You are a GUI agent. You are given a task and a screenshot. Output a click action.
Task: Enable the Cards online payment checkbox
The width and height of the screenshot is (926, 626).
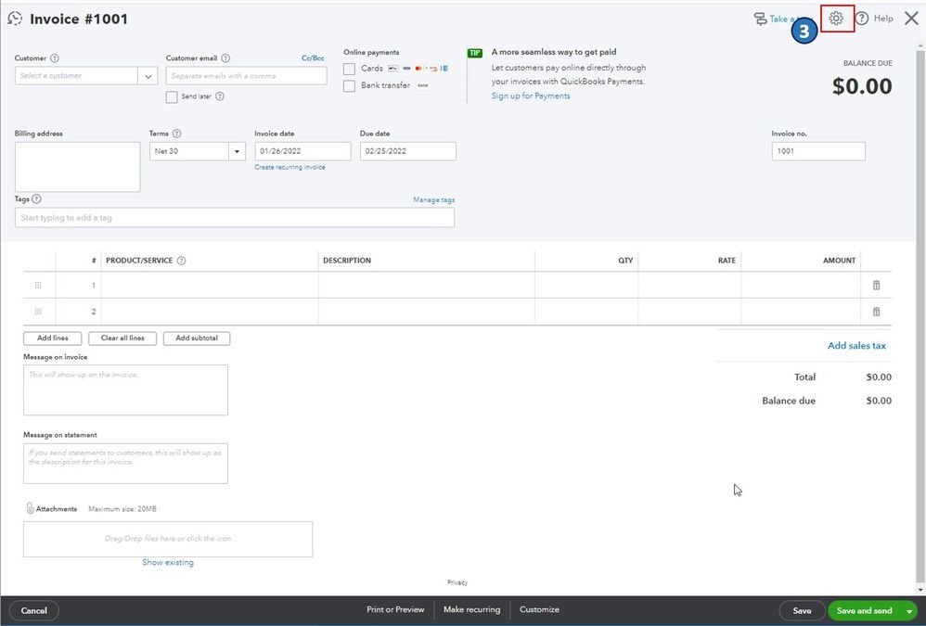(x=349, y=69)
